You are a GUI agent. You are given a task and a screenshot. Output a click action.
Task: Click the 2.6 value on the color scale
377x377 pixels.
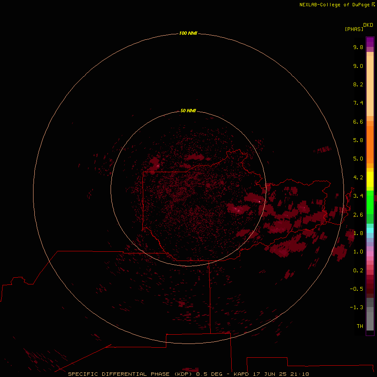pyautogui.click(x=358, y=215)
